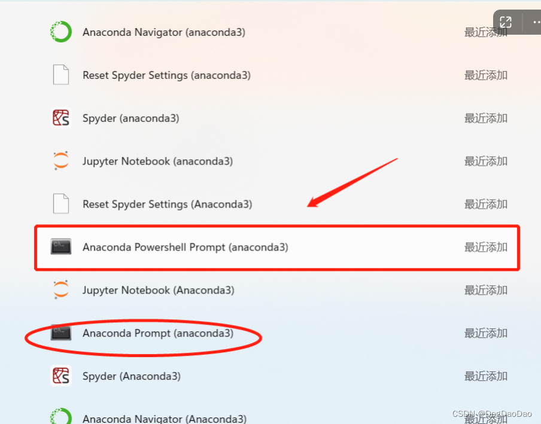This screenshot has width=541, height=424.
Task: Select the orange Jupyter Notebook icon
Action: [x=60, y=161]
